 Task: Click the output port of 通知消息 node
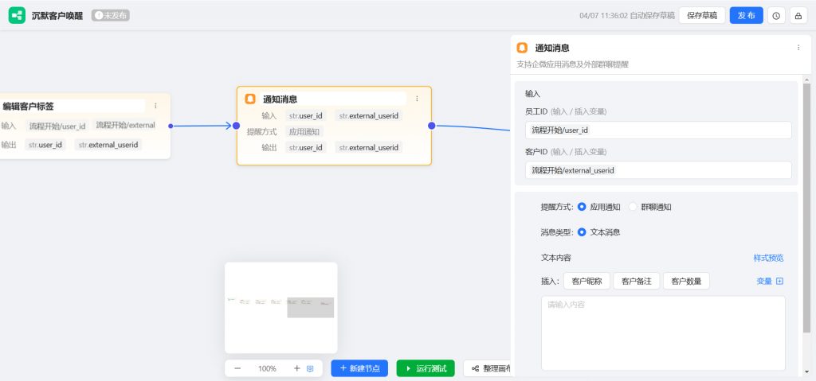(431, 126)
